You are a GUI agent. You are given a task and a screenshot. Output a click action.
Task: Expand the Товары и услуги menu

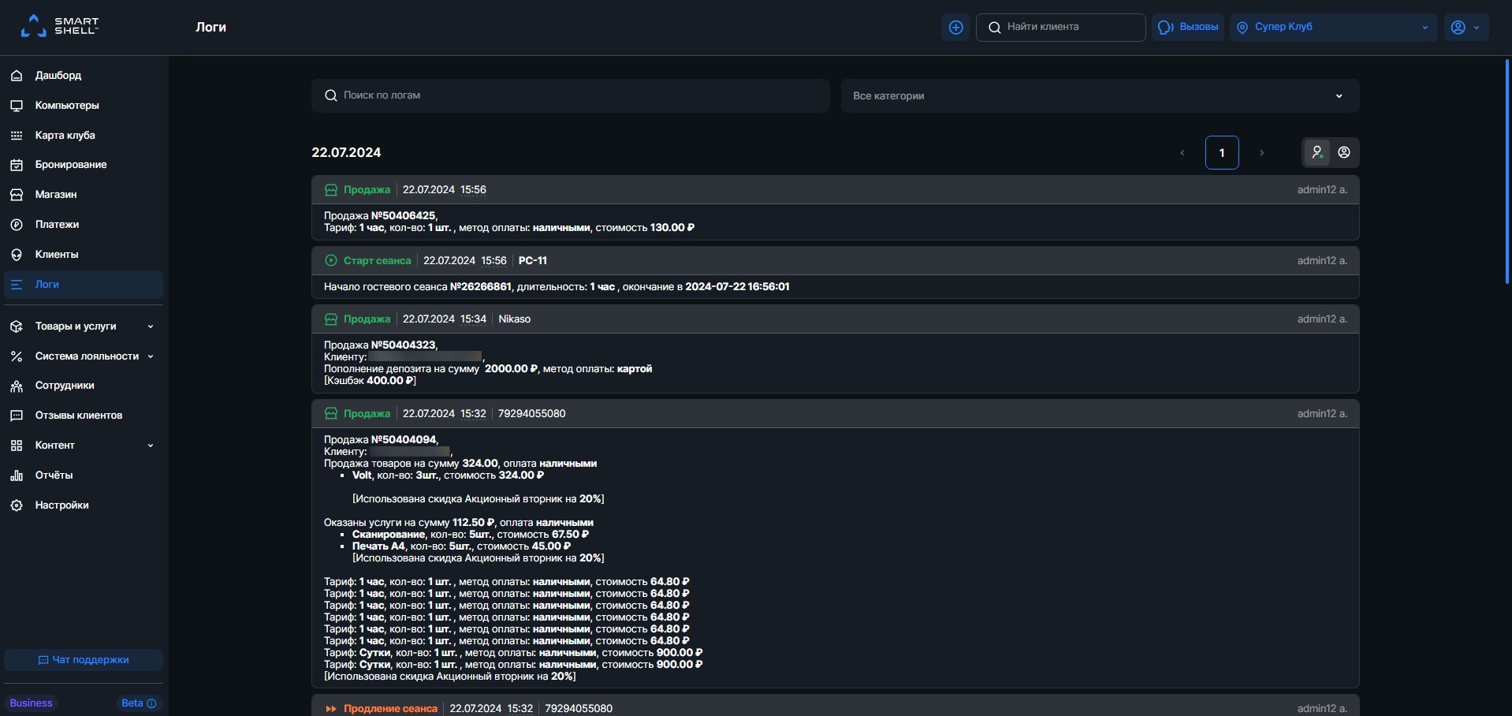click(76, 326)
